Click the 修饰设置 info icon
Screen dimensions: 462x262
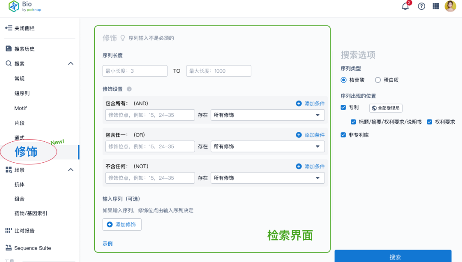click(x=129, y=89)
